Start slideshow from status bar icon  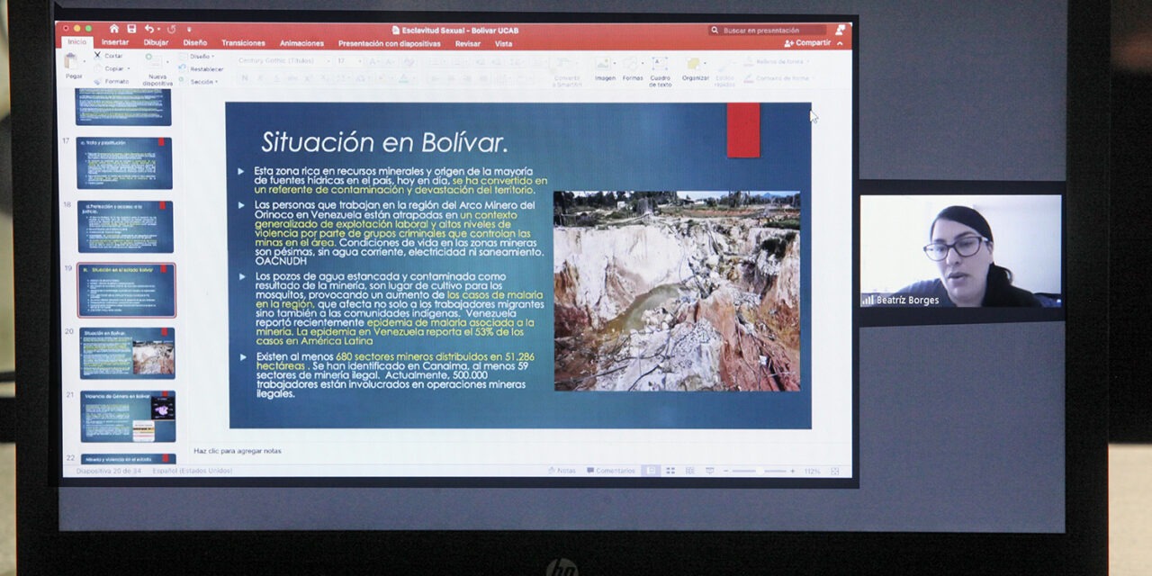pyautogui.click(x=710, y=471)
